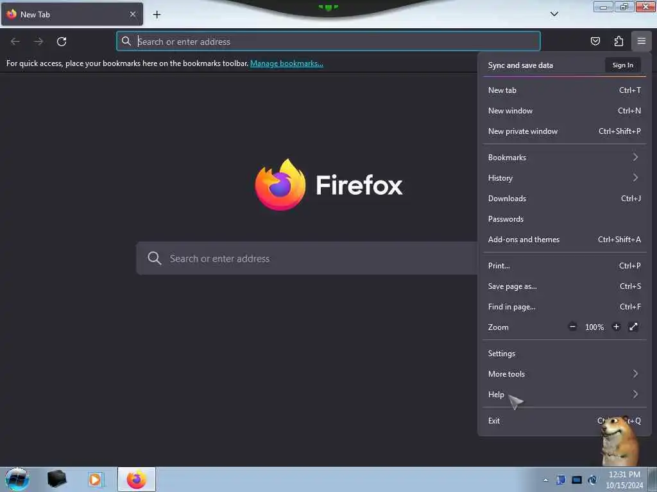Close the New Tab tab
This screenshot has width=657, height=492.
pyautogui.click(x=133, y=14)
